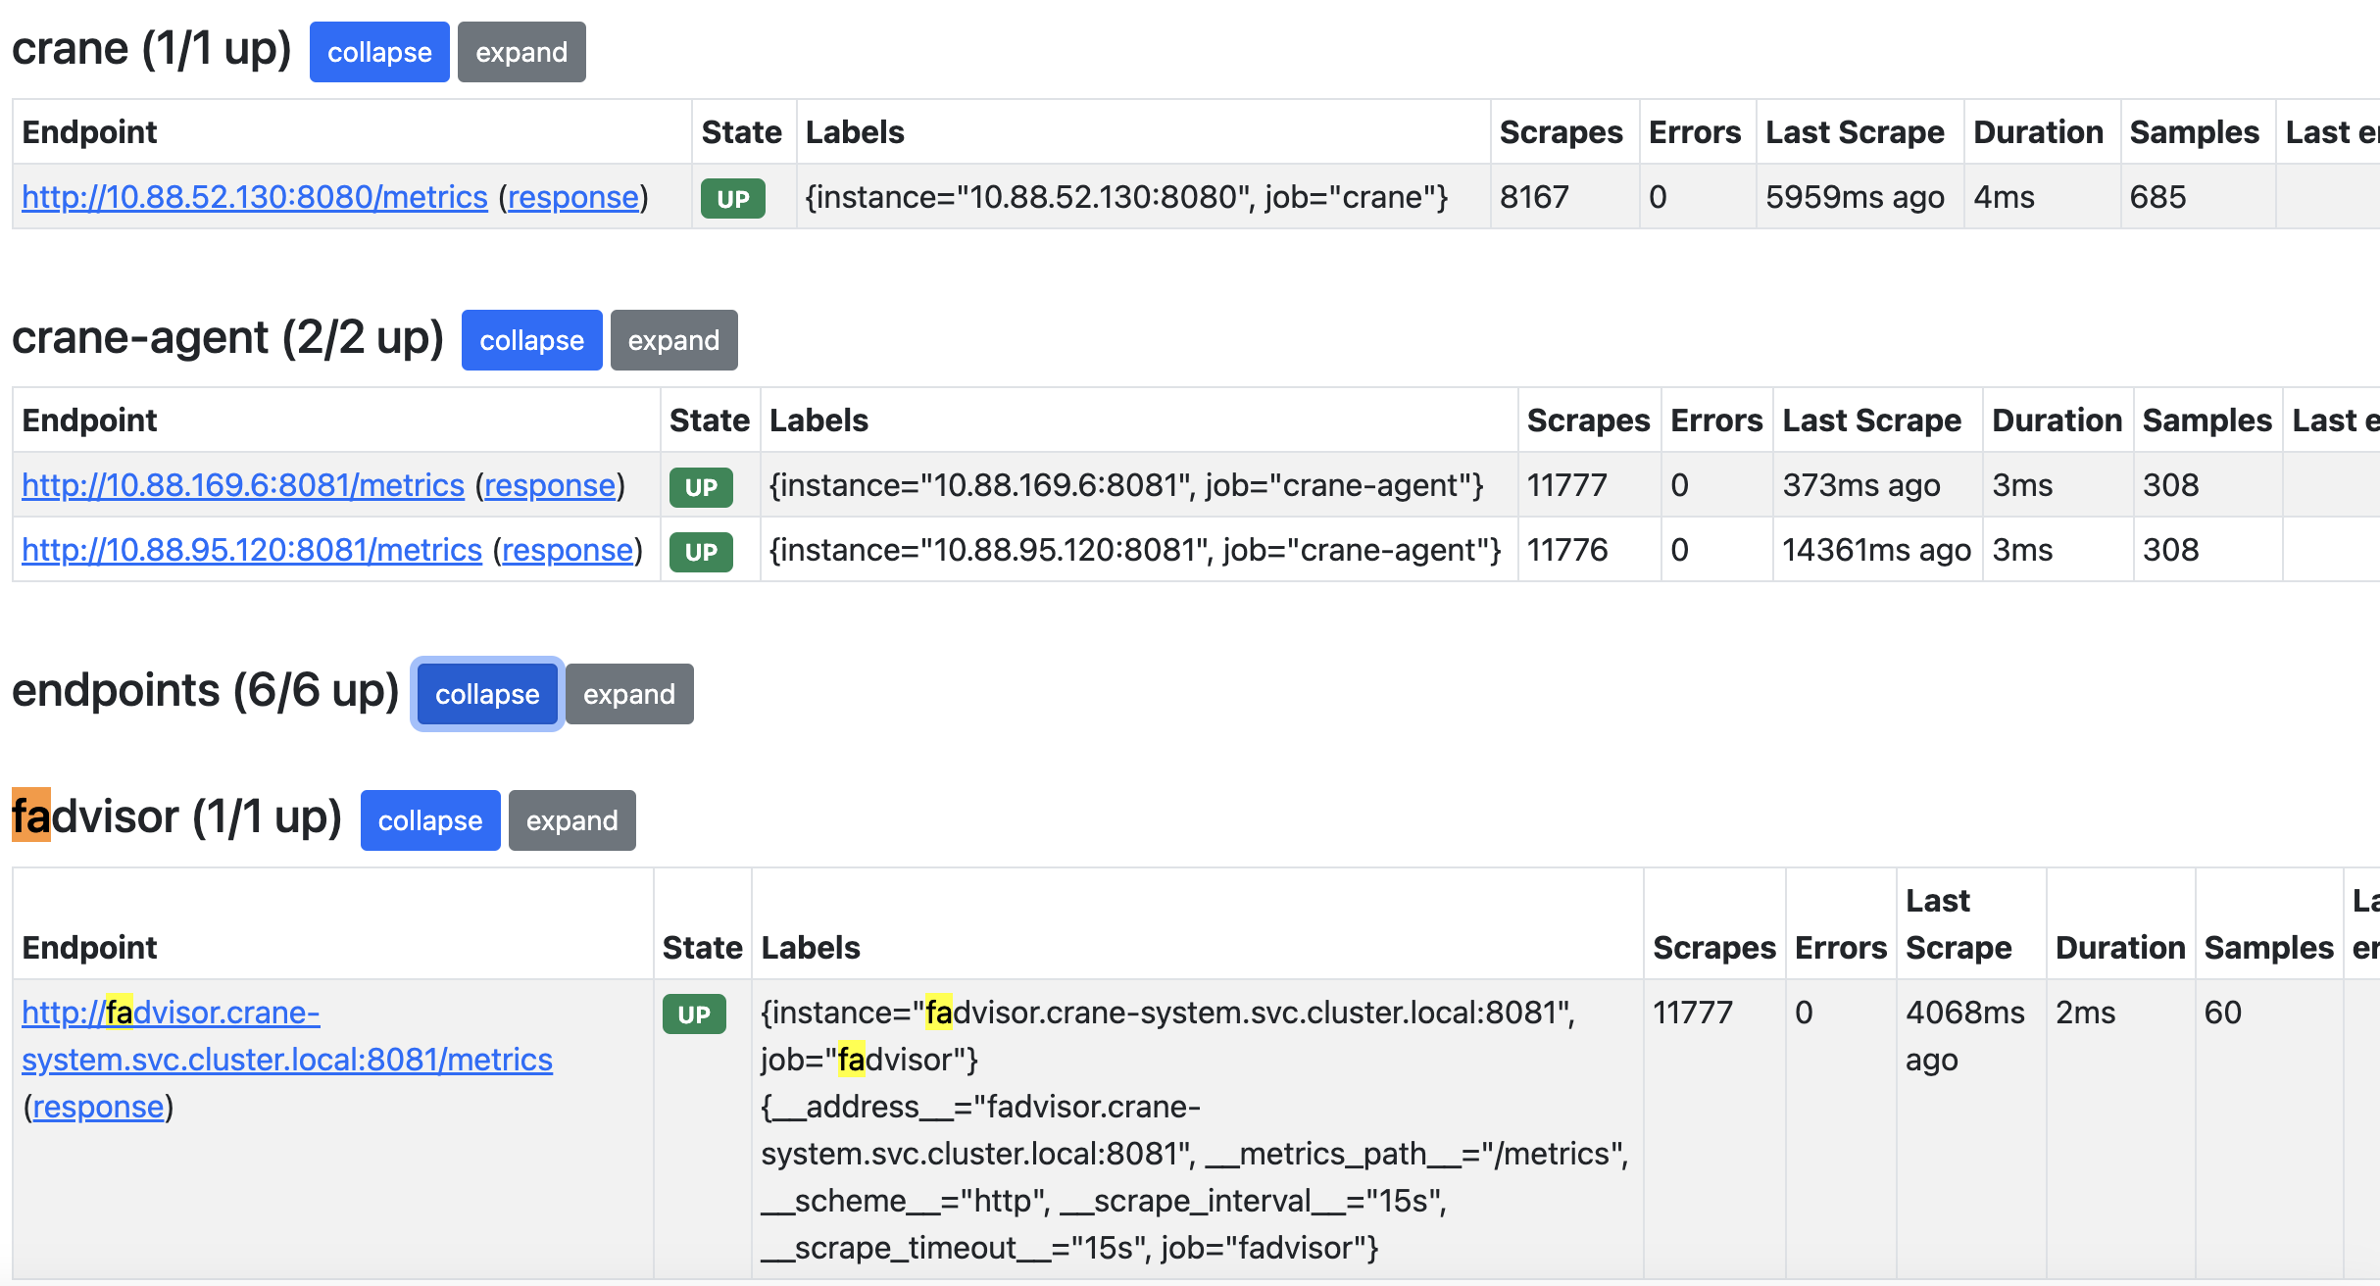View the response for the fadvisor endpoint
This screenshot has width=2380, height=1286.
point(97,1106)
